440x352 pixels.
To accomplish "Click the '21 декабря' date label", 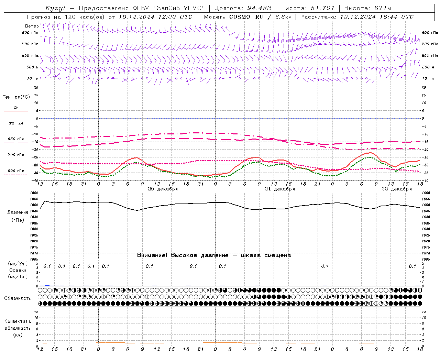I will click(x=279, y=189).
